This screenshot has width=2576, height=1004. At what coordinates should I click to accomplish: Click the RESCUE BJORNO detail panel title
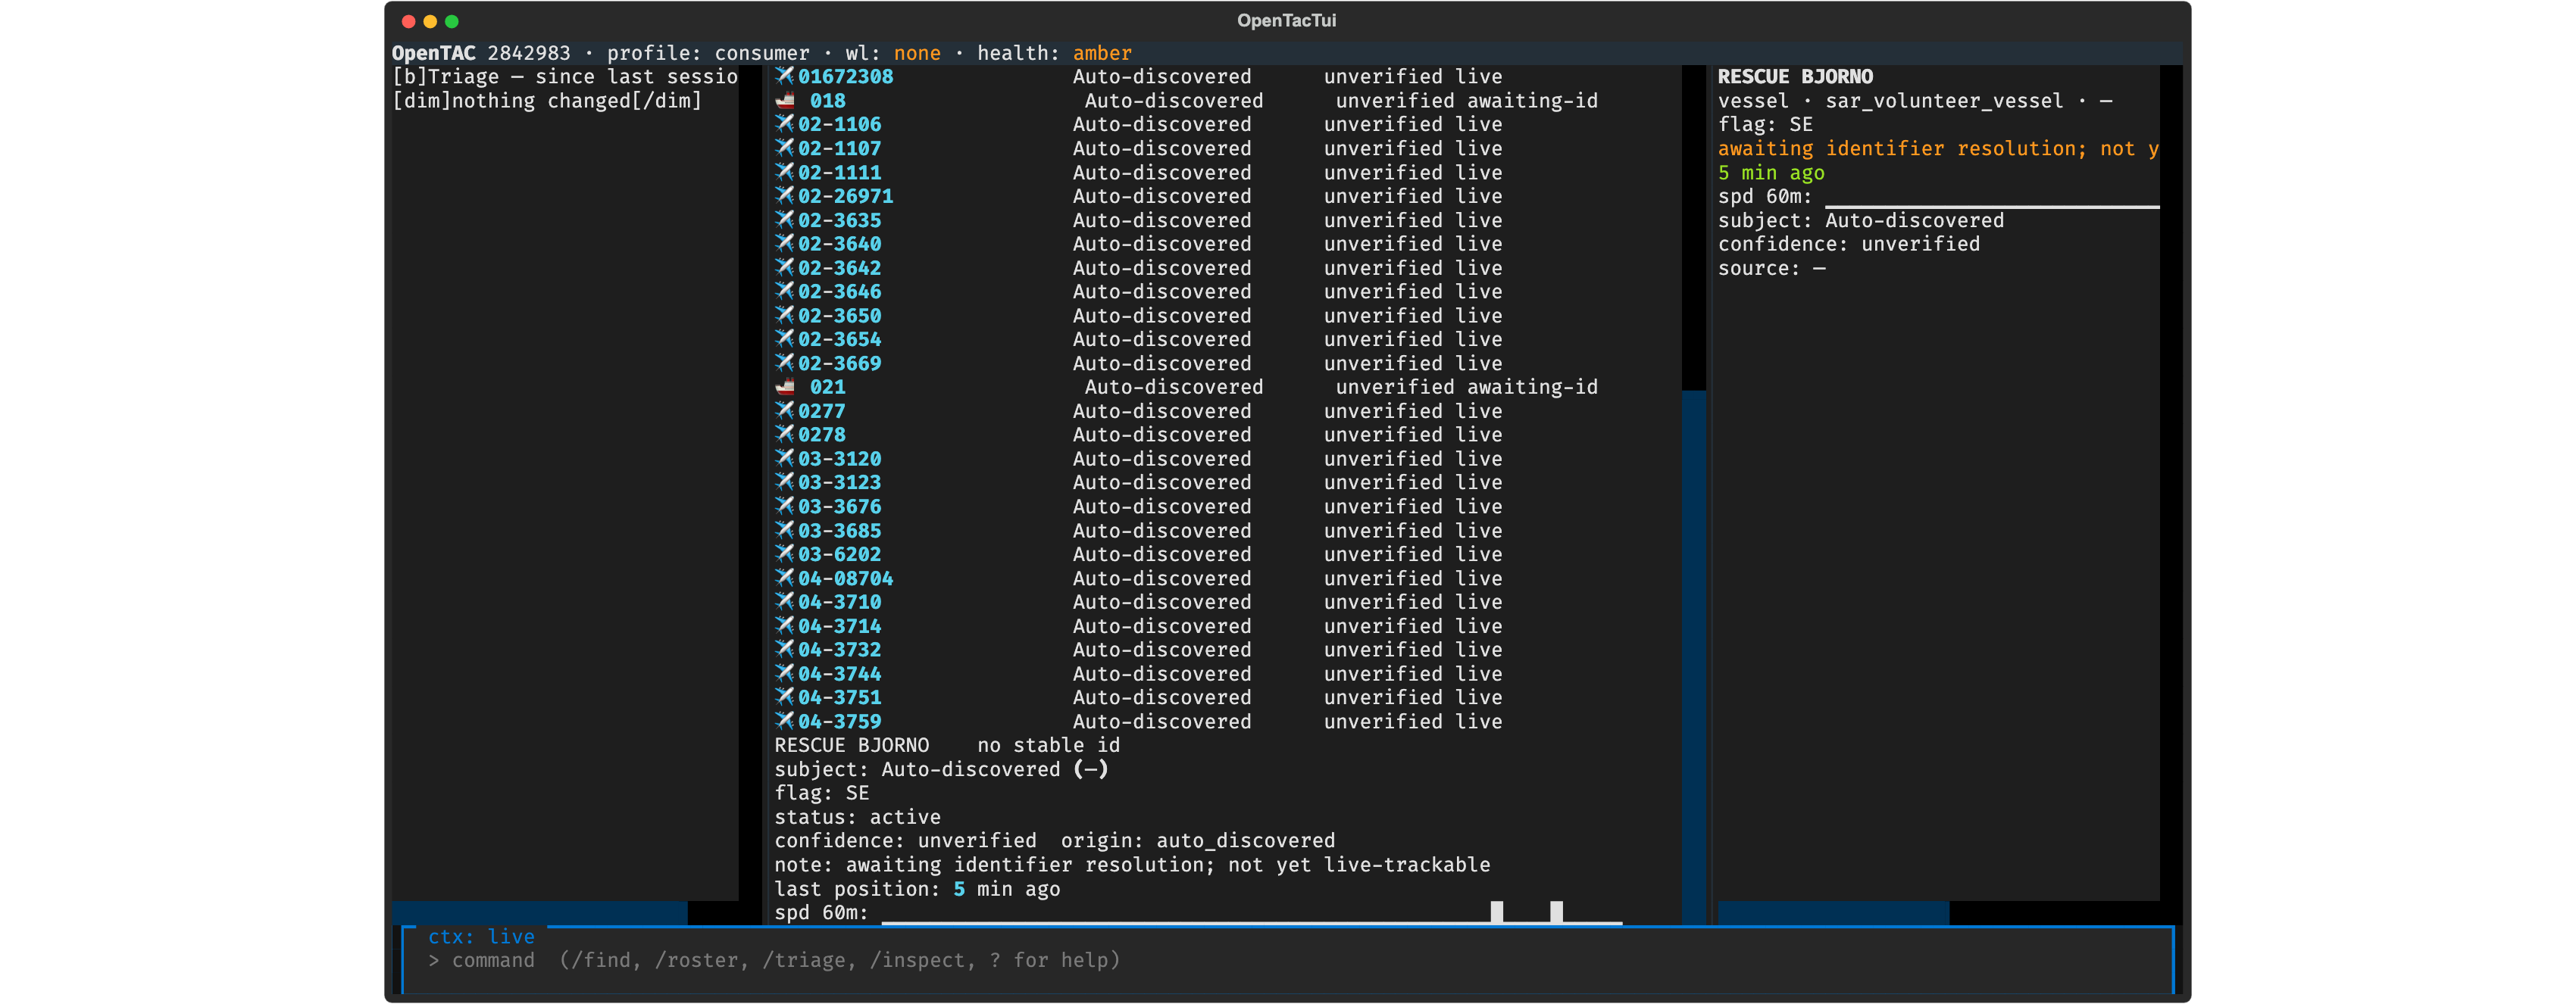pos(1795,77)
